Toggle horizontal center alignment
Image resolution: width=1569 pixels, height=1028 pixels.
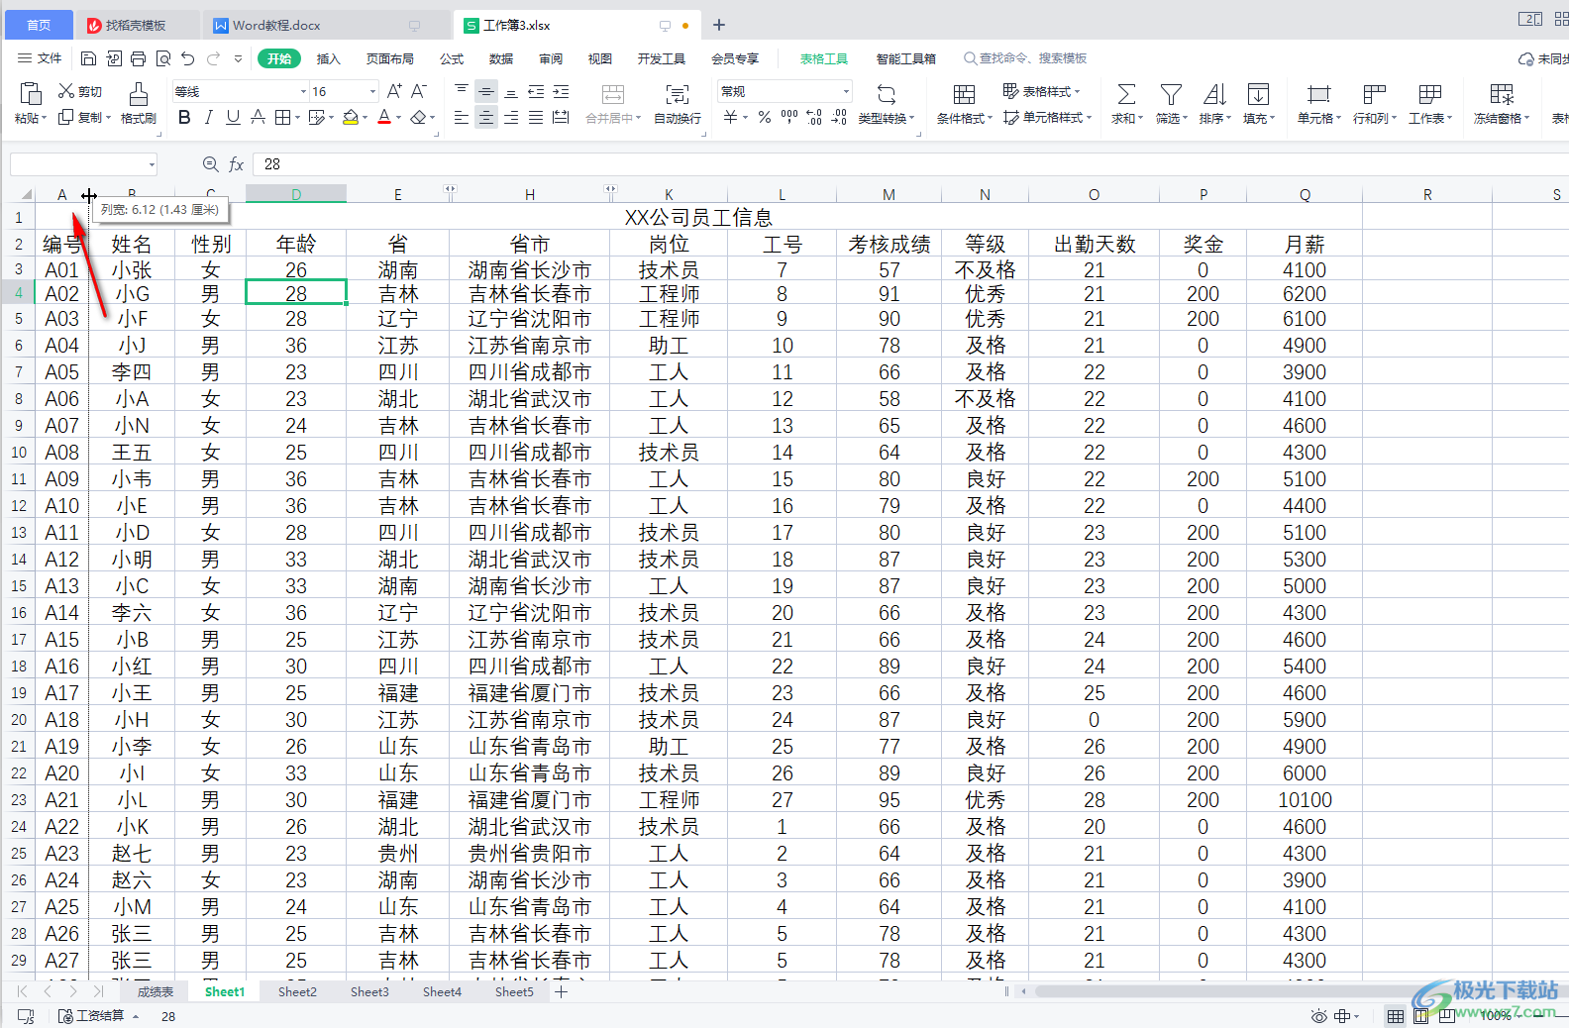pos(486,118)
